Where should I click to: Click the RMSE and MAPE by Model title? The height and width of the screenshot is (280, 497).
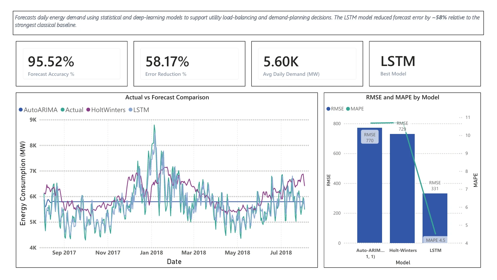click(x=403, y=97)
